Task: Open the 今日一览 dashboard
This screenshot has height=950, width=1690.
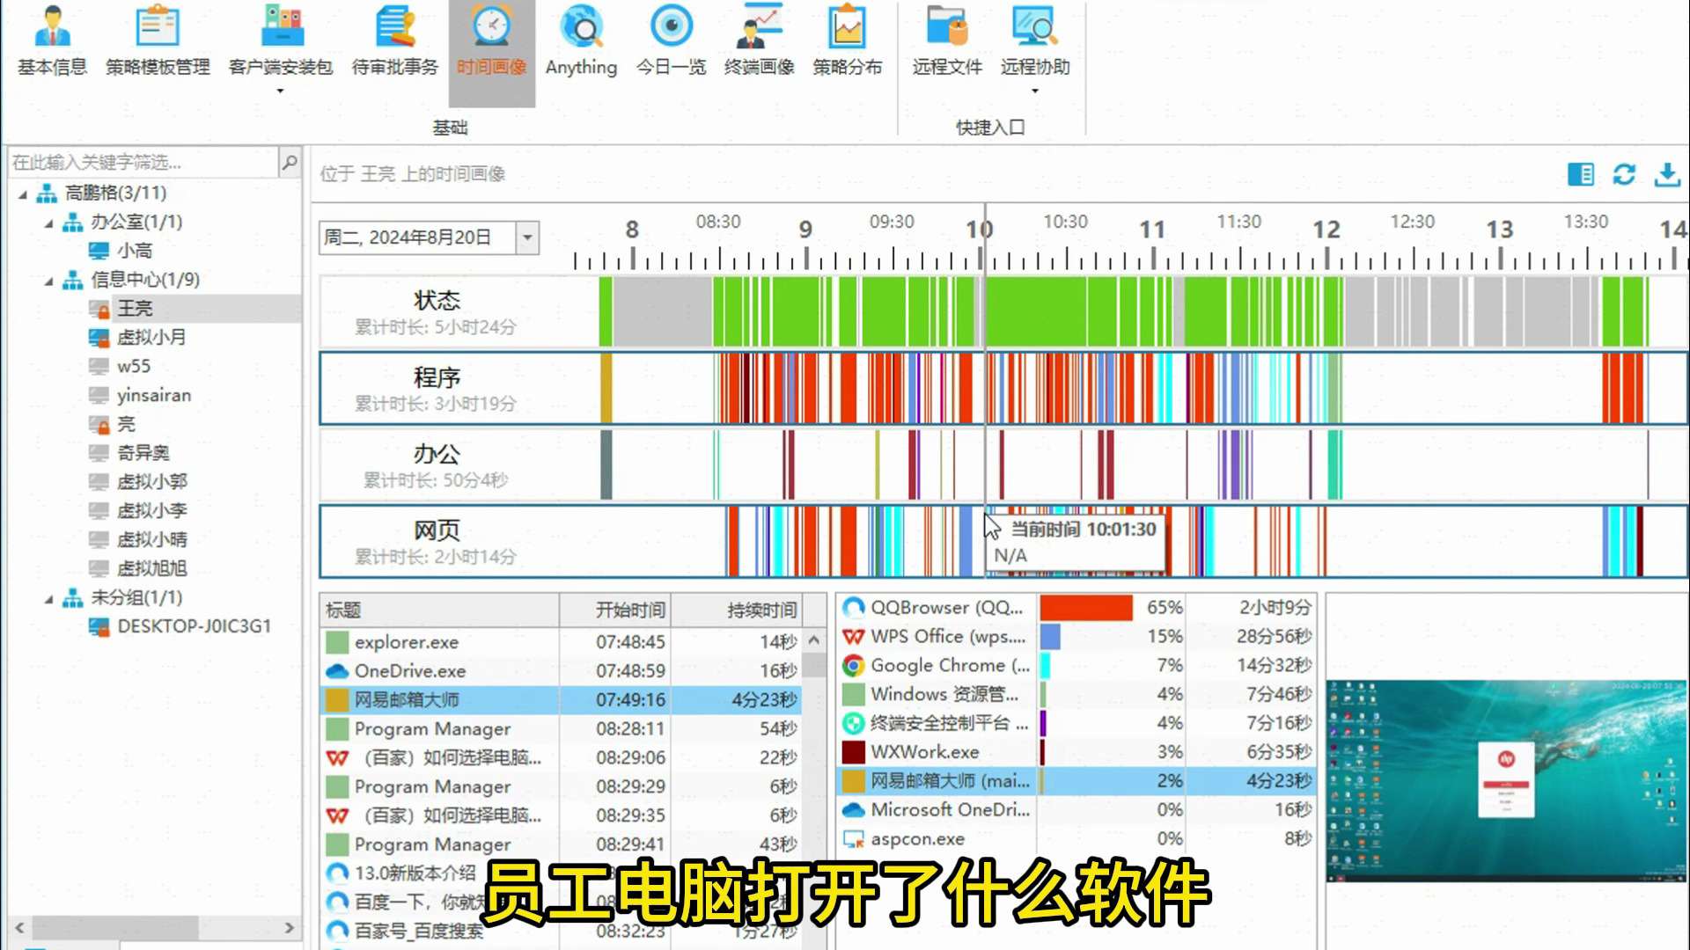Action: (x=672, y=40)
